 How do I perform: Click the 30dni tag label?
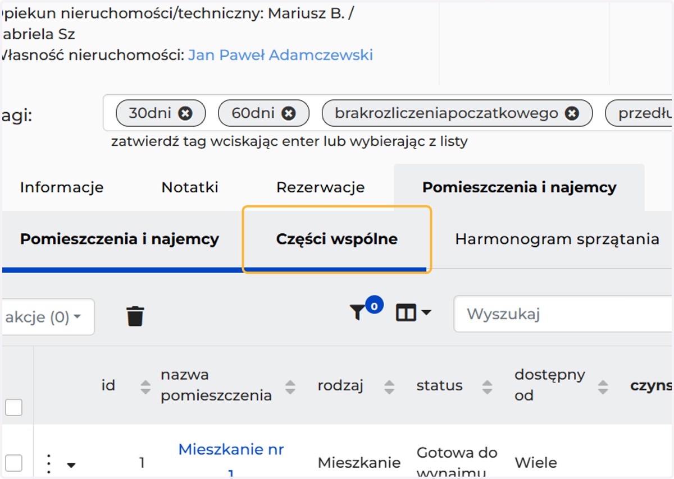pos(150,113)
